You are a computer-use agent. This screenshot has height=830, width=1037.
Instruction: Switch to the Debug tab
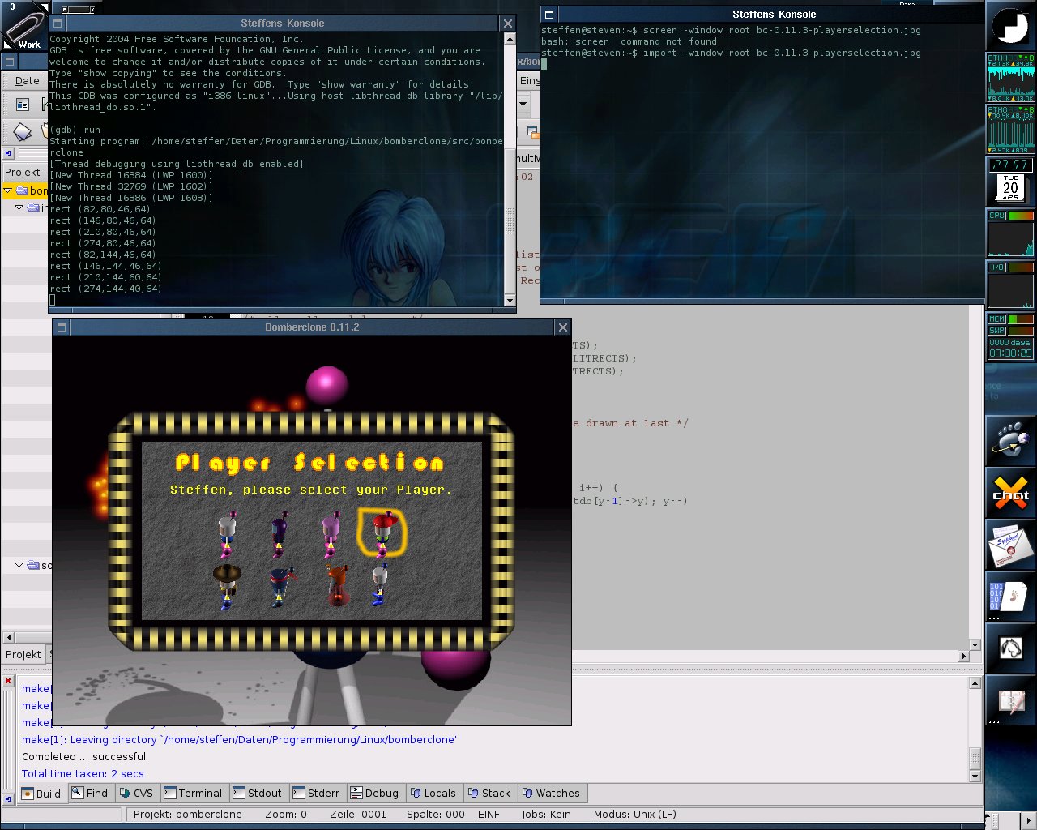click(374, 794)
